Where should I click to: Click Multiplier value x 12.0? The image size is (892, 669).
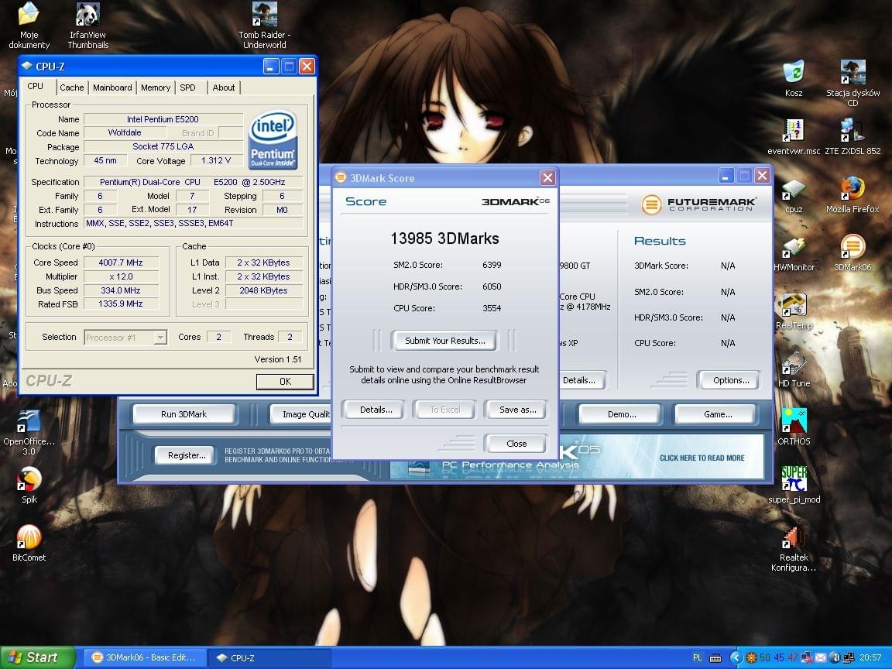[x=121, y=276]
